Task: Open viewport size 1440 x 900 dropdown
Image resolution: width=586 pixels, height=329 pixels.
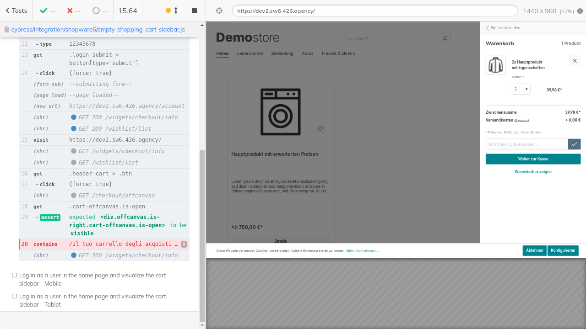Action: pos(548,11)
